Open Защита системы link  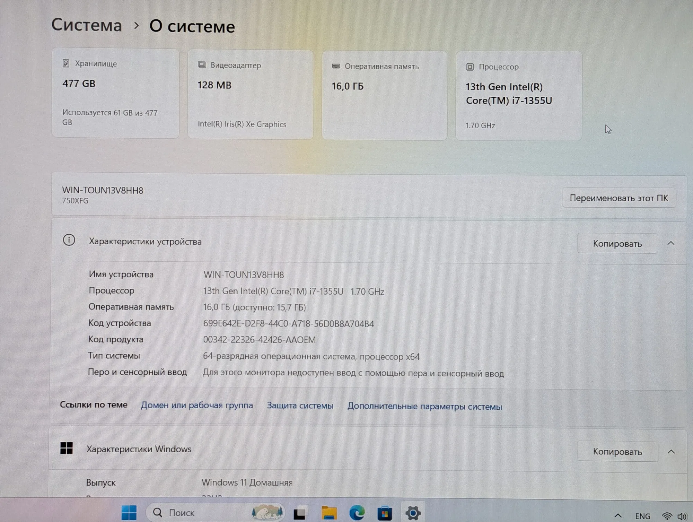tap(300, 406)
